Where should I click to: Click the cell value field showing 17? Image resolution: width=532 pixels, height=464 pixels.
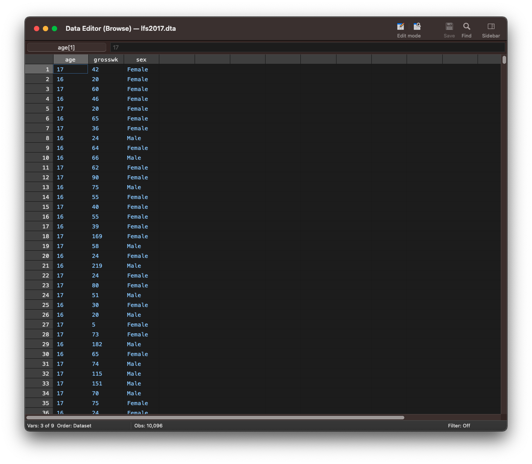coord(307,47)
